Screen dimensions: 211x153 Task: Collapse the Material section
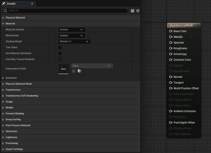pyautogui.click(x=3, y=24)
